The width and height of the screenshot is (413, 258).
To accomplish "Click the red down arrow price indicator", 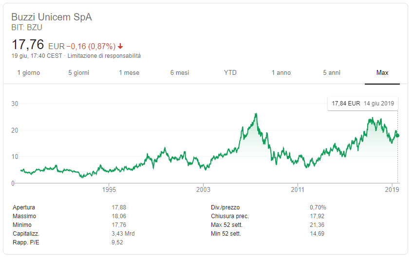I will [120, 47].
